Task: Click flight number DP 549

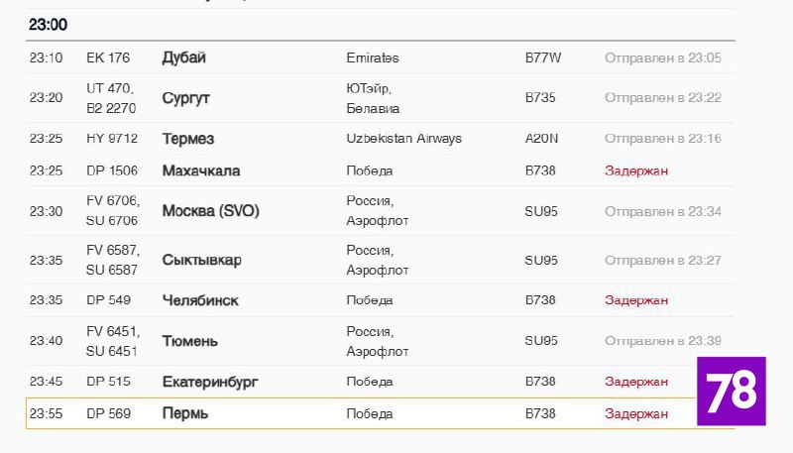Action: click(x=108, y=300)
